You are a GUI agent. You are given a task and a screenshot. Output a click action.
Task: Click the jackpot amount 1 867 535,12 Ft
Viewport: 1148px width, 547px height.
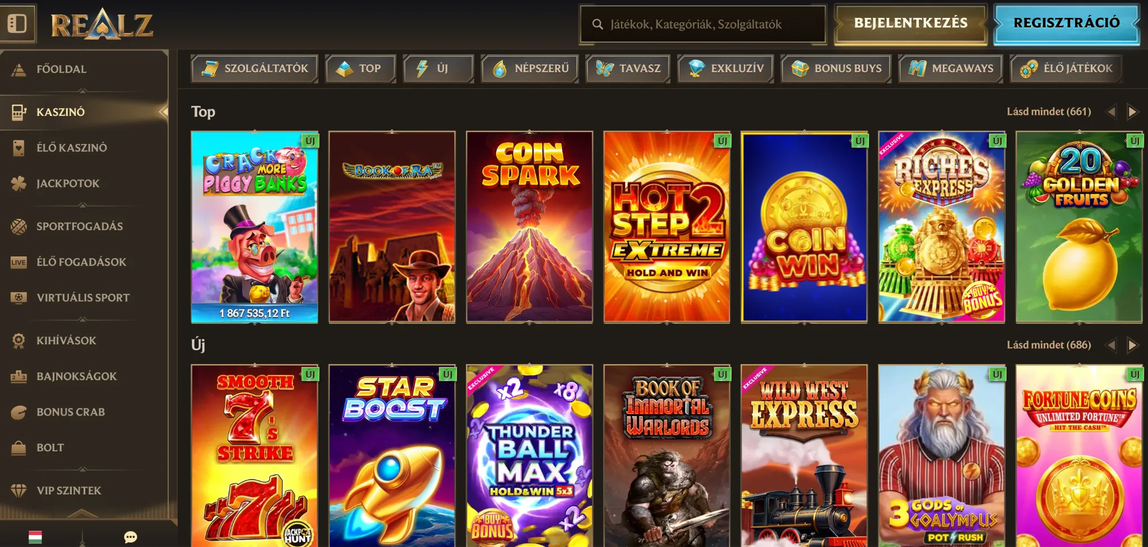coord(254,313)
